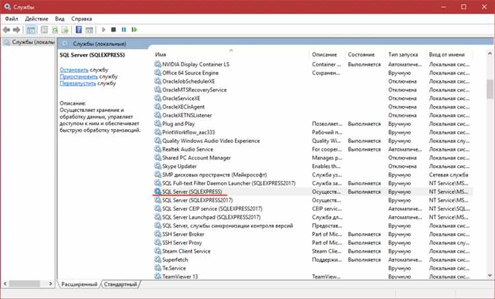The image size is (495, 299).
Task: Select SQL Server Launchpad (SQLEXPRESS2017)
Action: pyautogui.click(x=313, y=217)
